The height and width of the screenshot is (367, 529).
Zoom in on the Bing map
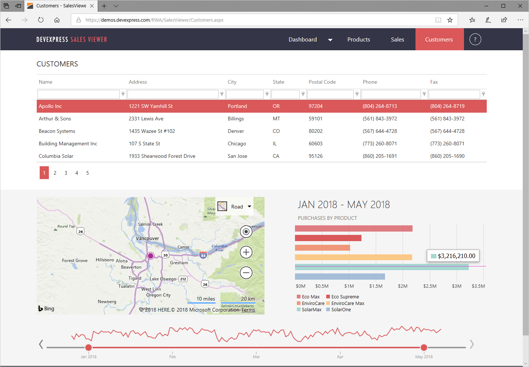click(x=246, y=252)
